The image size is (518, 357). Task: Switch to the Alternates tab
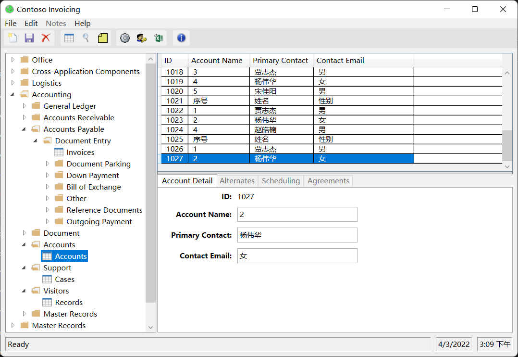[x=237, y=180]
